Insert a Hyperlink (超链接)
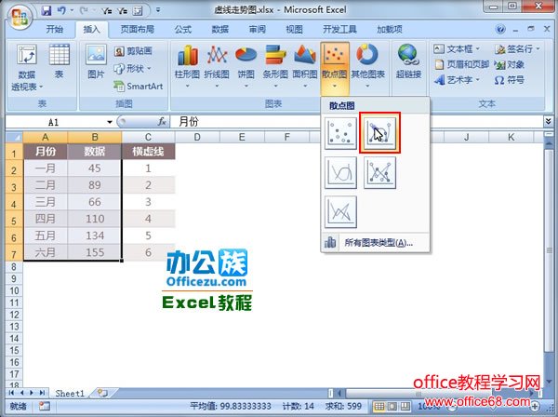The height and width of the screenshot is (417, 558). coord(408,61)
